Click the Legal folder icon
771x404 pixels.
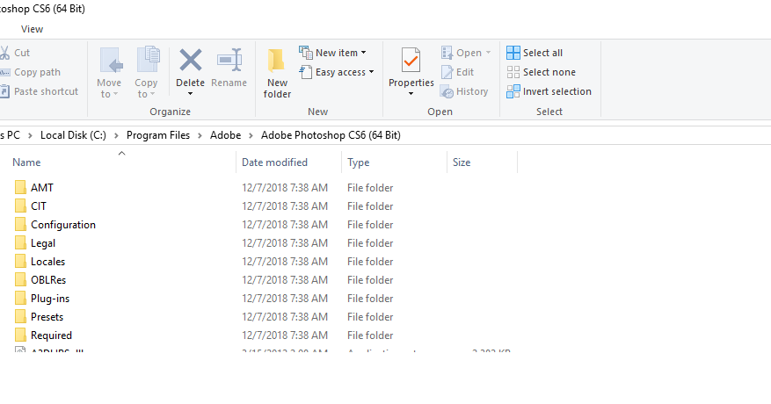pyautogui.click(x=20, y=242)
